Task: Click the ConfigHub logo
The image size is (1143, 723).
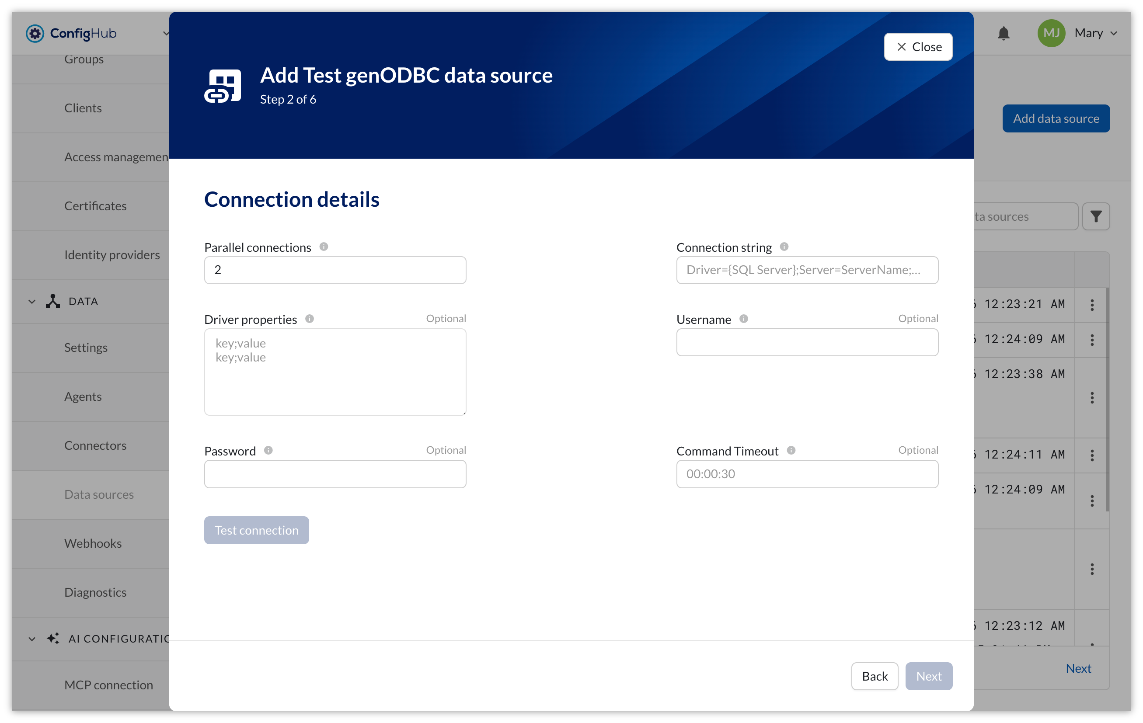Action: [x=71, y=33]
